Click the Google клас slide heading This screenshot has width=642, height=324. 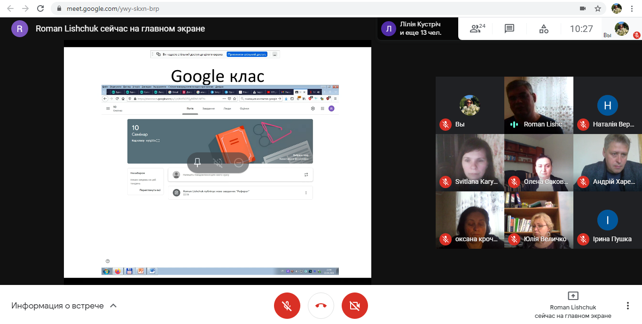(218, 76)
